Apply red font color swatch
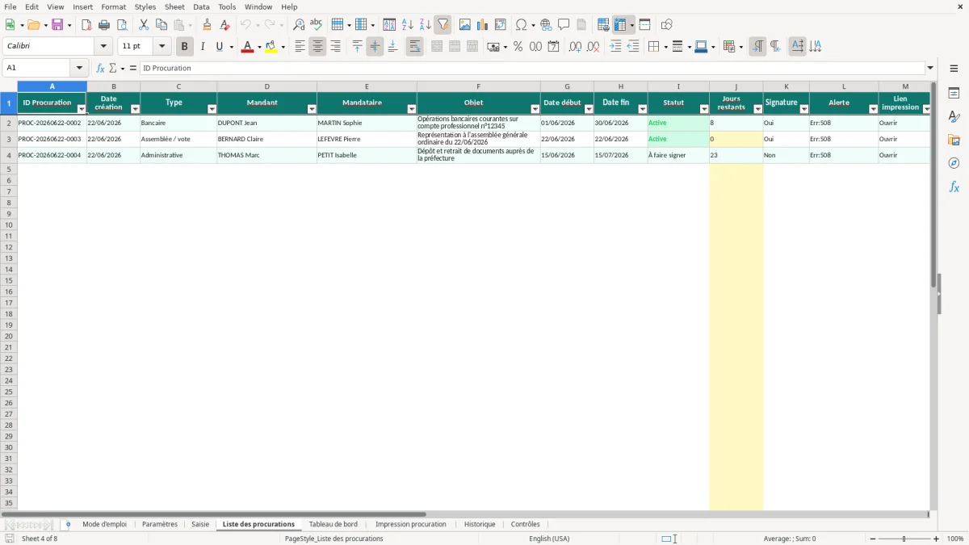 point(247,47)
